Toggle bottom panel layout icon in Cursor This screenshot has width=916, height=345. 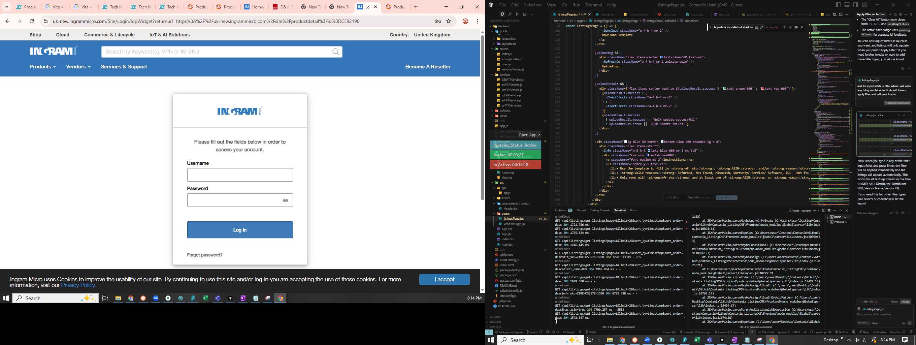pos(847,5)
